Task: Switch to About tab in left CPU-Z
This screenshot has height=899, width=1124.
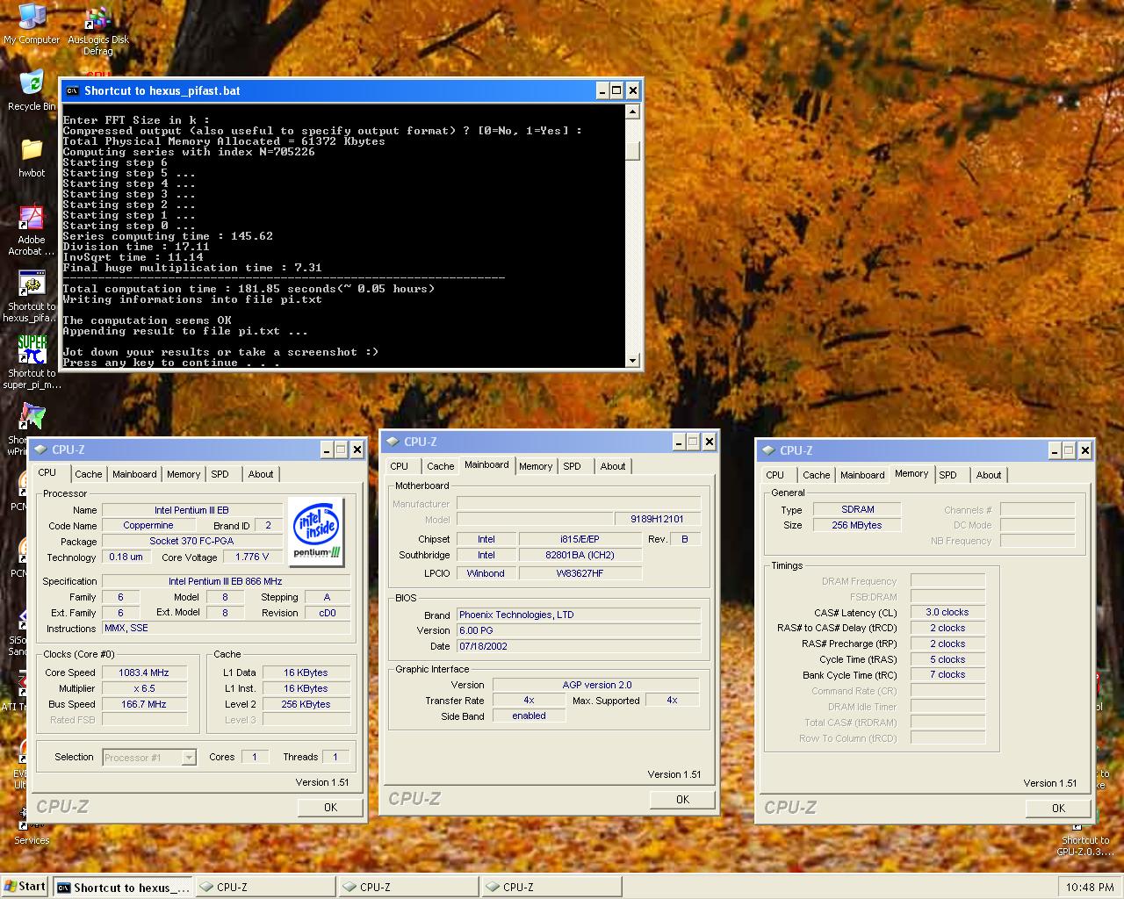Action: [x=261, y=474]
